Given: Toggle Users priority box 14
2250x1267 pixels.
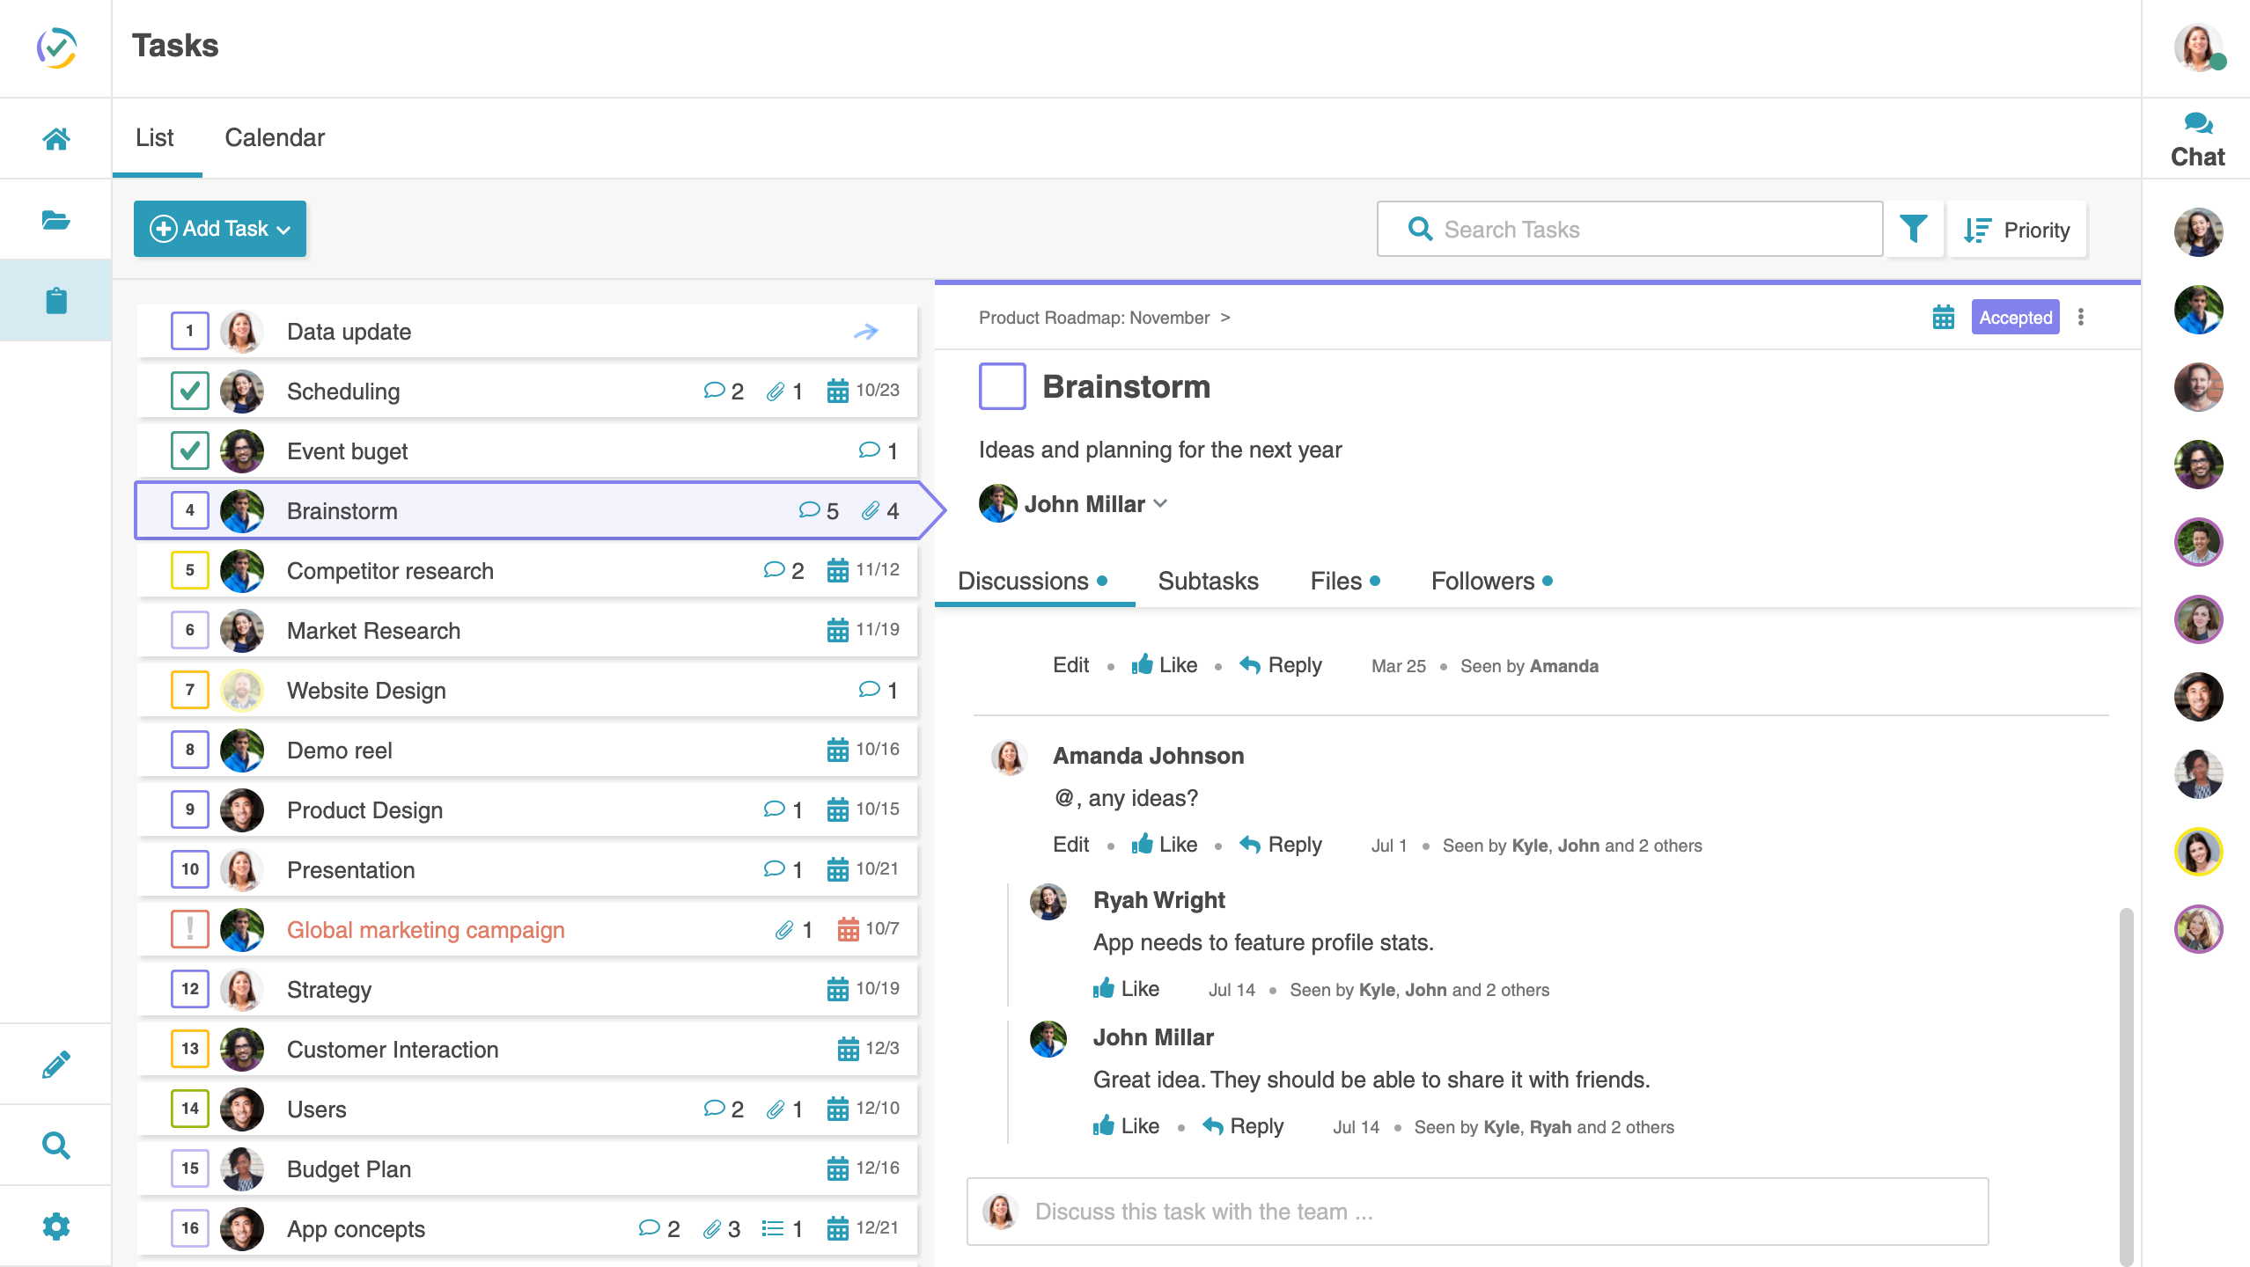Looking at the screenshot, I should coord(189,1109).
